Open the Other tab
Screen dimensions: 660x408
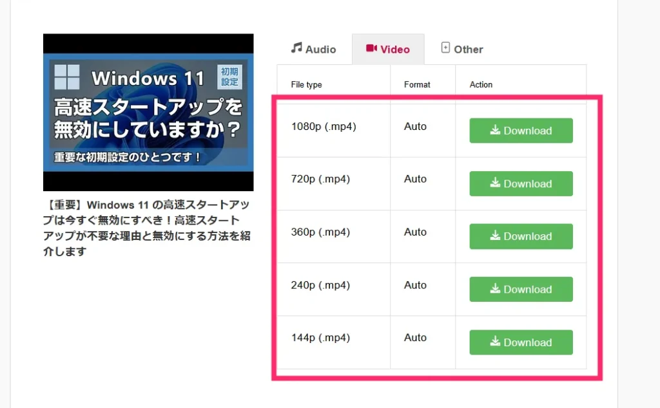[462, 49]
